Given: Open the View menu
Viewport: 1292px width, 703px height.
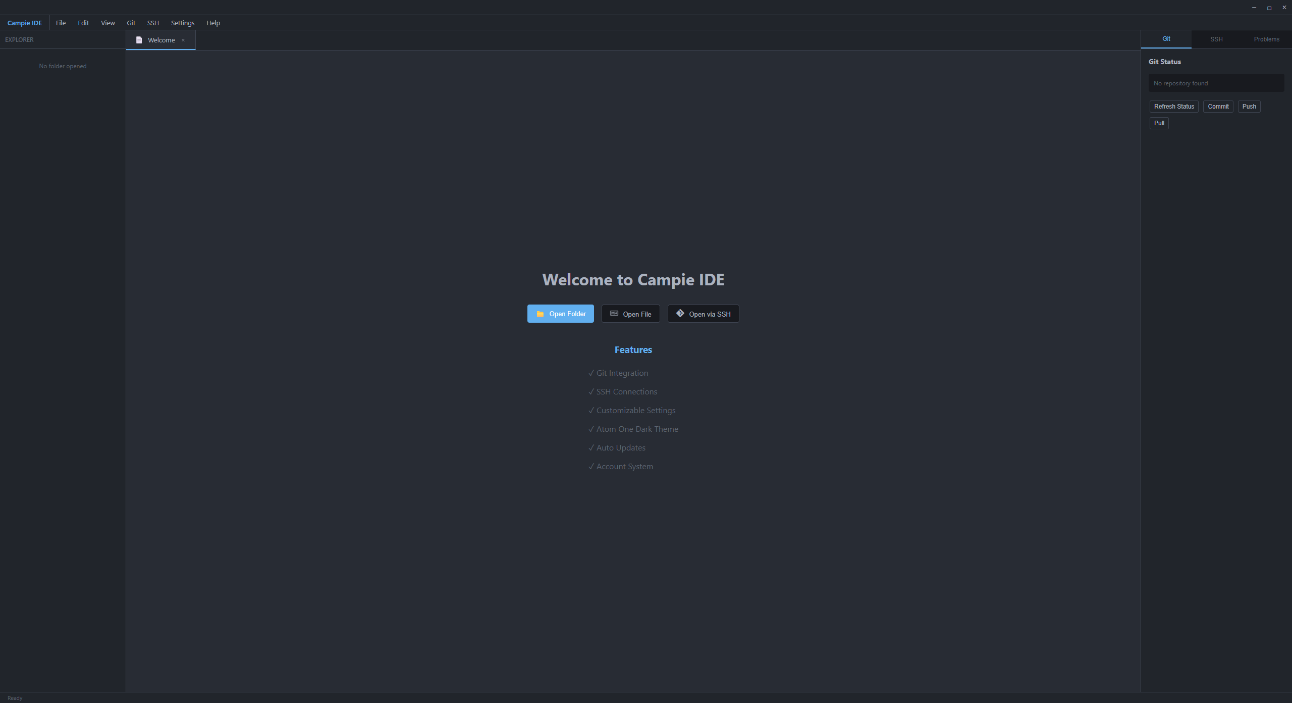Looking at the screenshot, I should coord(107,23).
